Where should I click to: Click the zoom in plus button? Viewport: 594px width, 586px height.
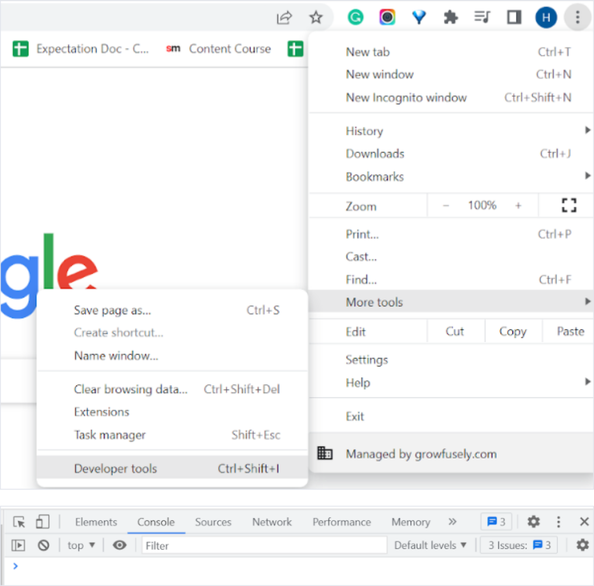click(x=518, y=205)
